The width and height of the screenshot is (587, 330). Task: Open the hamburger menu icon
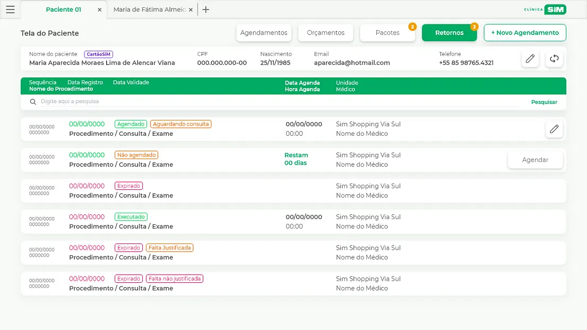click(x=10, y=10)
